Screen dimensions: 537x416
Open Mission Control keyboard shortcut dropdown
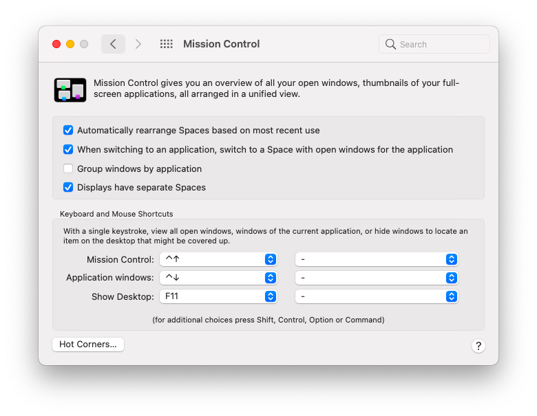tap(218, 259)
